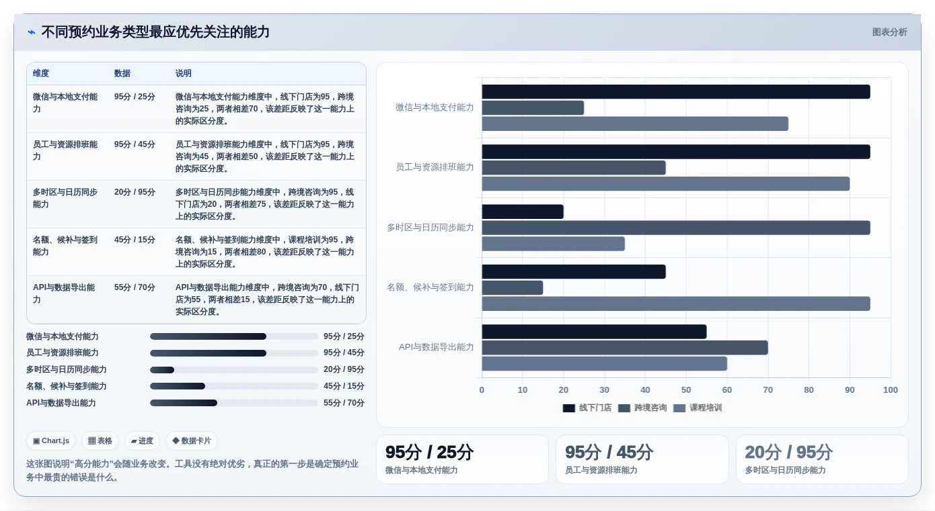Open the 95分 / 25分 data card
Screen dimensions: 935x511
[x=463, y=459]
